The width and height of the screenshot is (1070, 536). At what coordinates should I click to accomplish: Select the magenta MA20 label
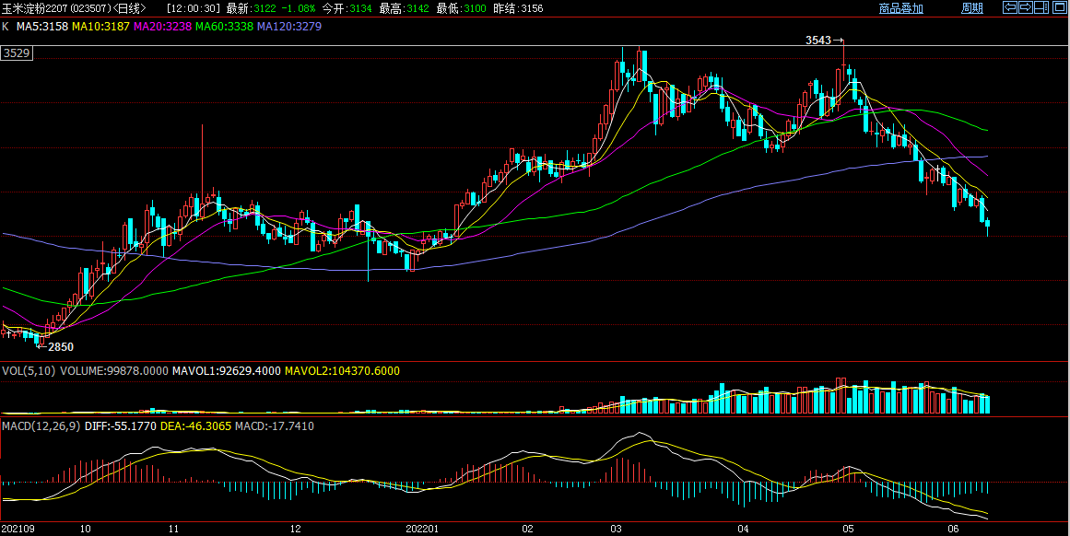162,27
